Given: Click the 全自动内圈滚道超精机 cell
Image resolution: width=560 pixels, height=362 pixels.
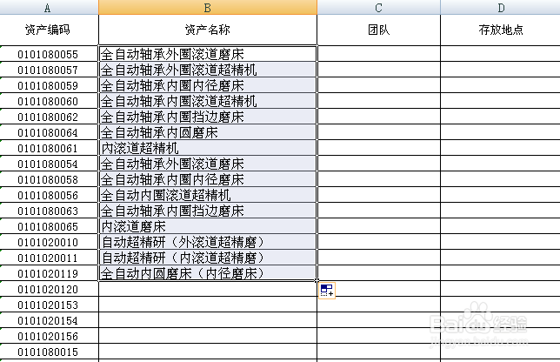Looking at the screenshot, I should click(x=208, y=195).
